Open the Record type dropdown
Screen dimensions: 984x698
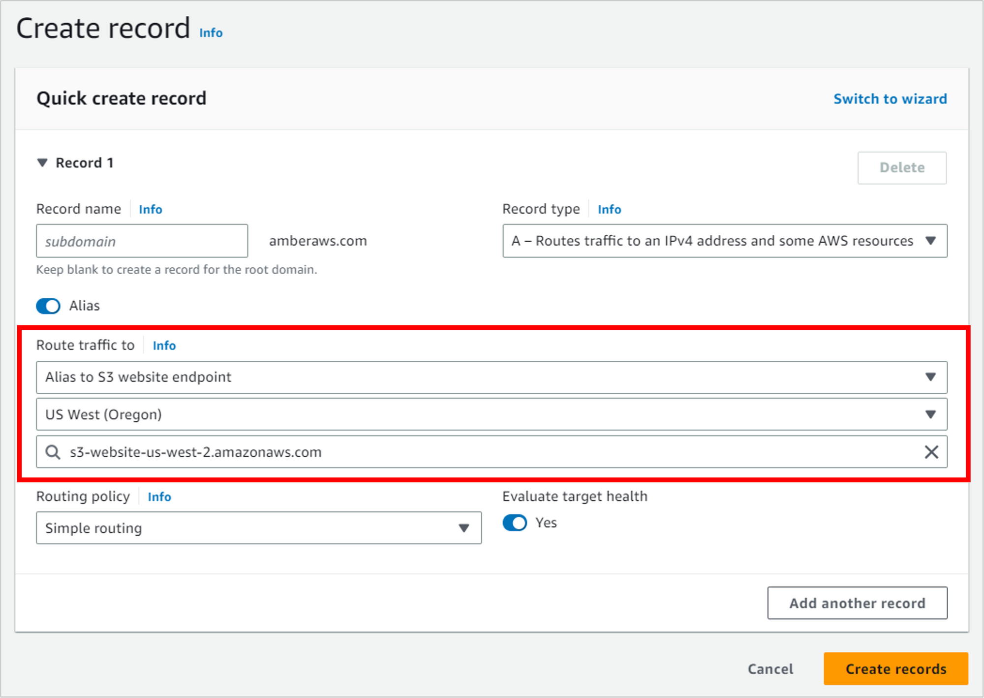(x=725, y=241)
